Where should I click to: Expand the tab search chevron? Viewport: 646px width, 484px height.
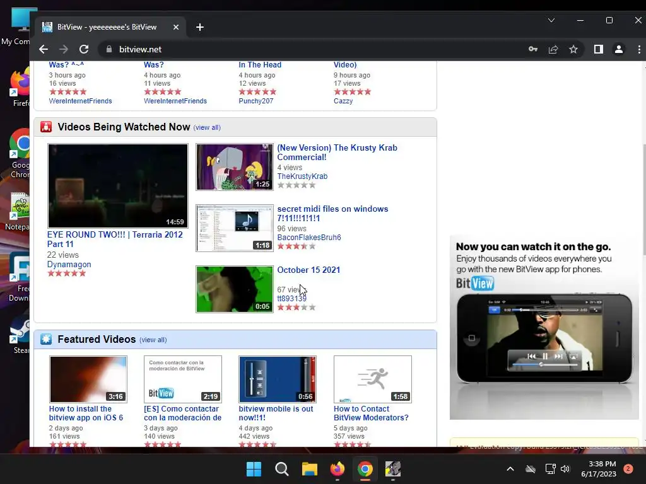click(x=551, y=20)
